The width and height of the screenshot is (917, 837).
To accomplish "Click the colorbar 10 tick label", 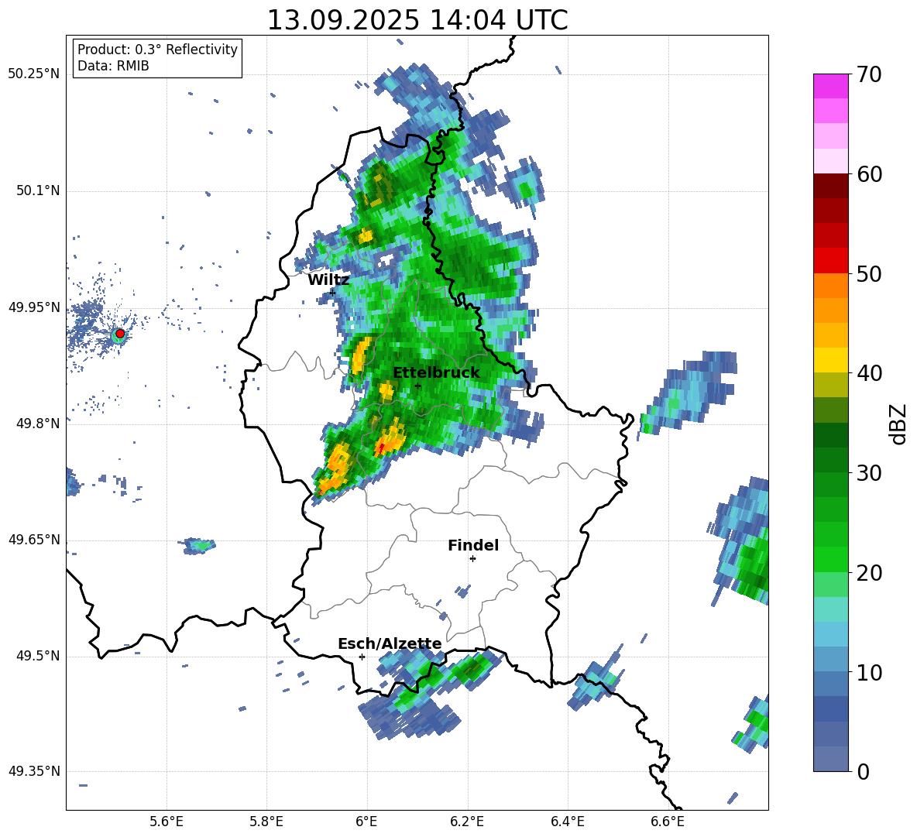I will pos(869,672).
